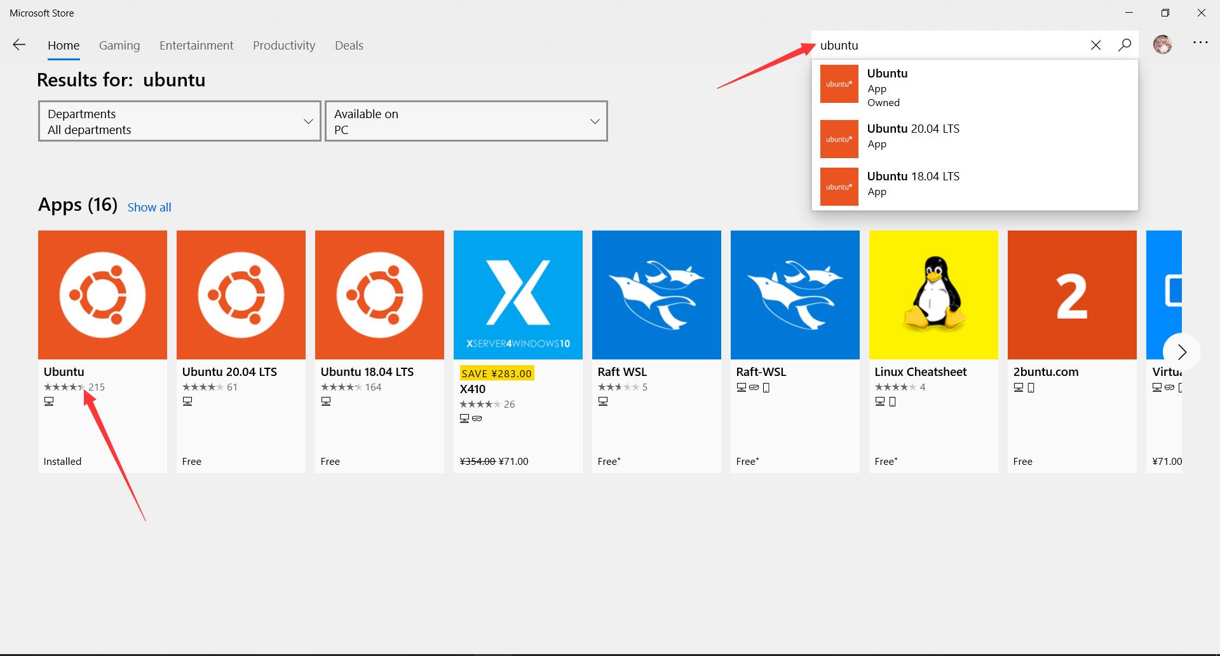Open the Productivity tab
This screenshot has height=656, width=1220.
click(284, 45)
